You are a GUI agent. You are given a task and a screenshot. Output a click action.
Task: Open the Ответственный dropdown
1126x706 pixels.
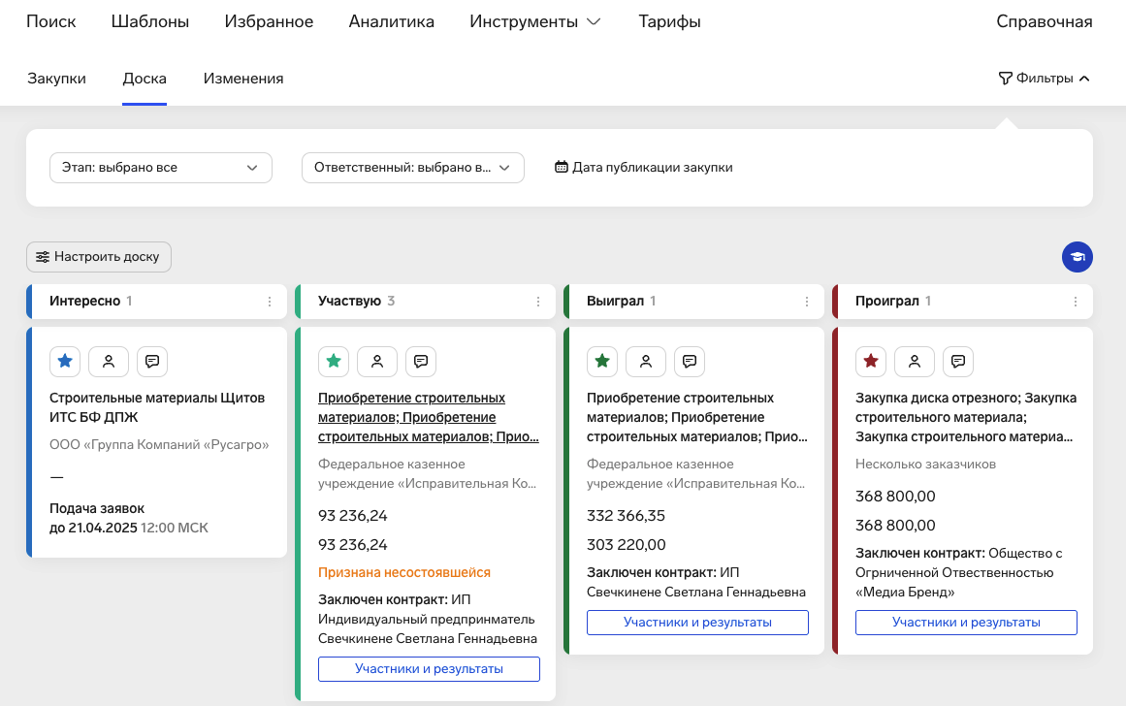(x=413, y=167)
